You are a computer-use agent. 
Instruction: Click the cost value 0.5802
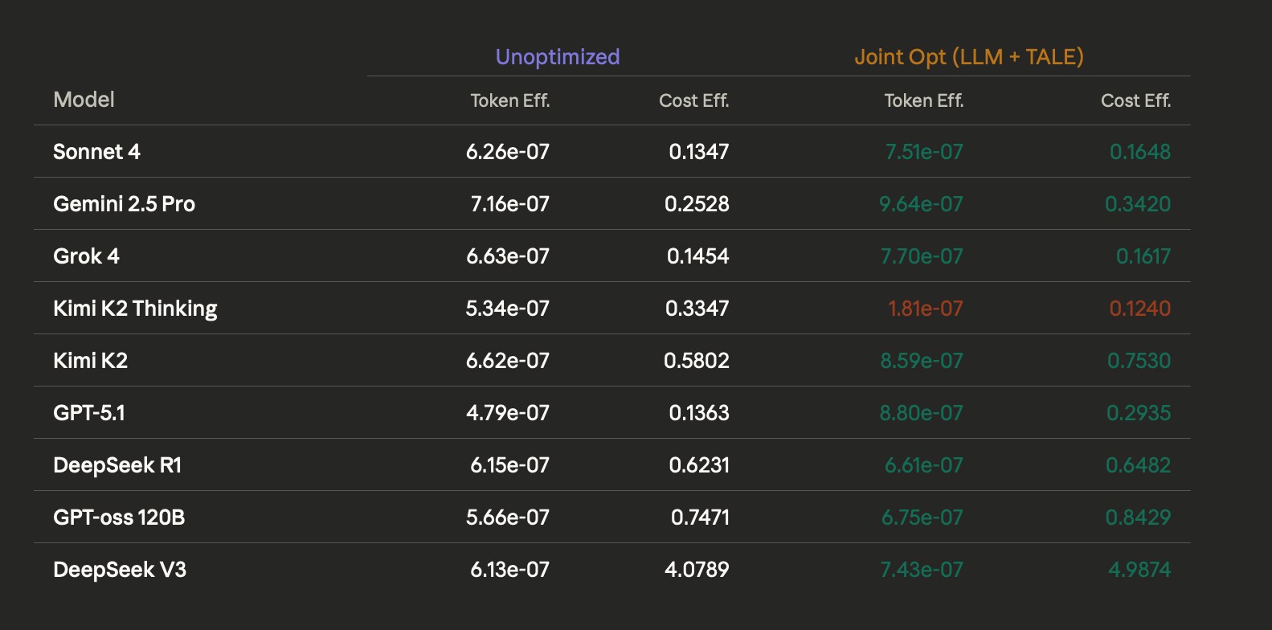(697, 361)
